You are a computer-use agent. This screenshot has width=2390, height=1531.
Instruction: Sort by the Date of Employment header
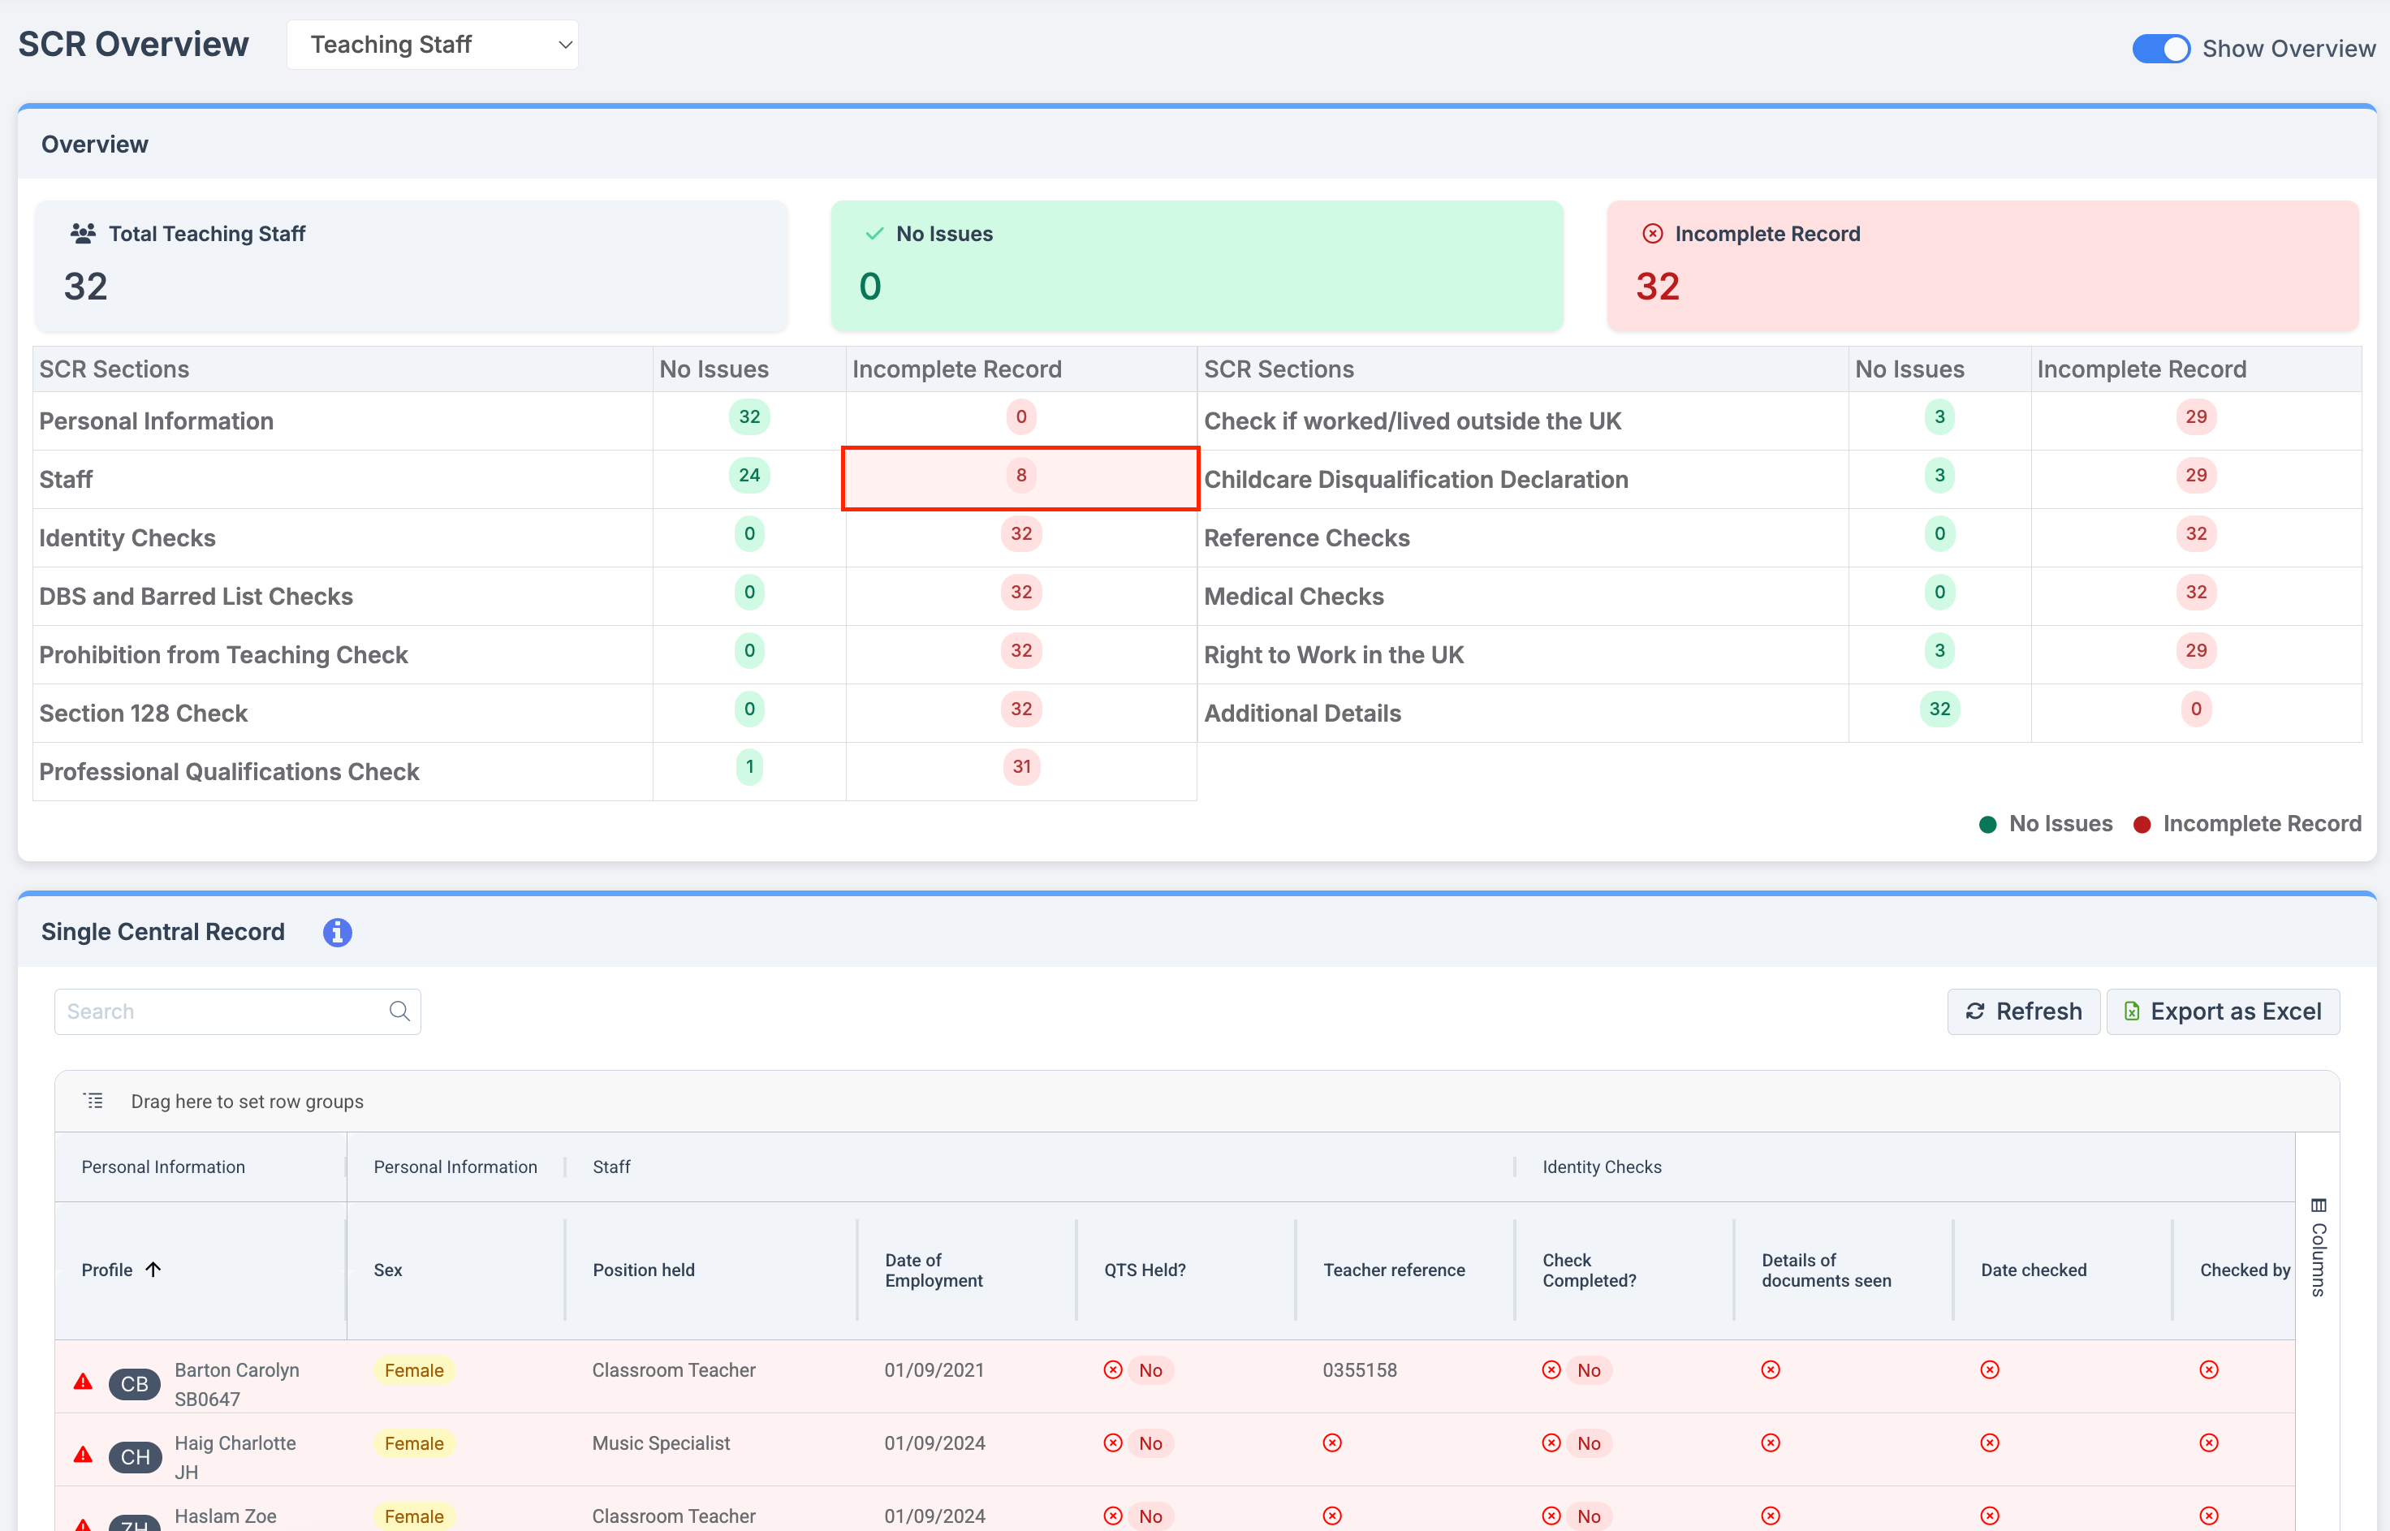933,1270
